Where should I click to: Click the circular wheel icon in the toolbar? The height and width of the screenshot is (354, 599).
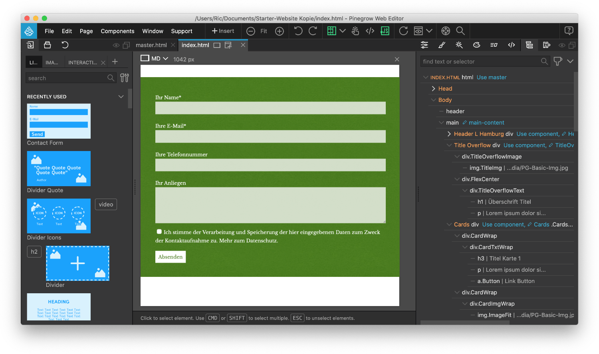(x=446, y=31)
